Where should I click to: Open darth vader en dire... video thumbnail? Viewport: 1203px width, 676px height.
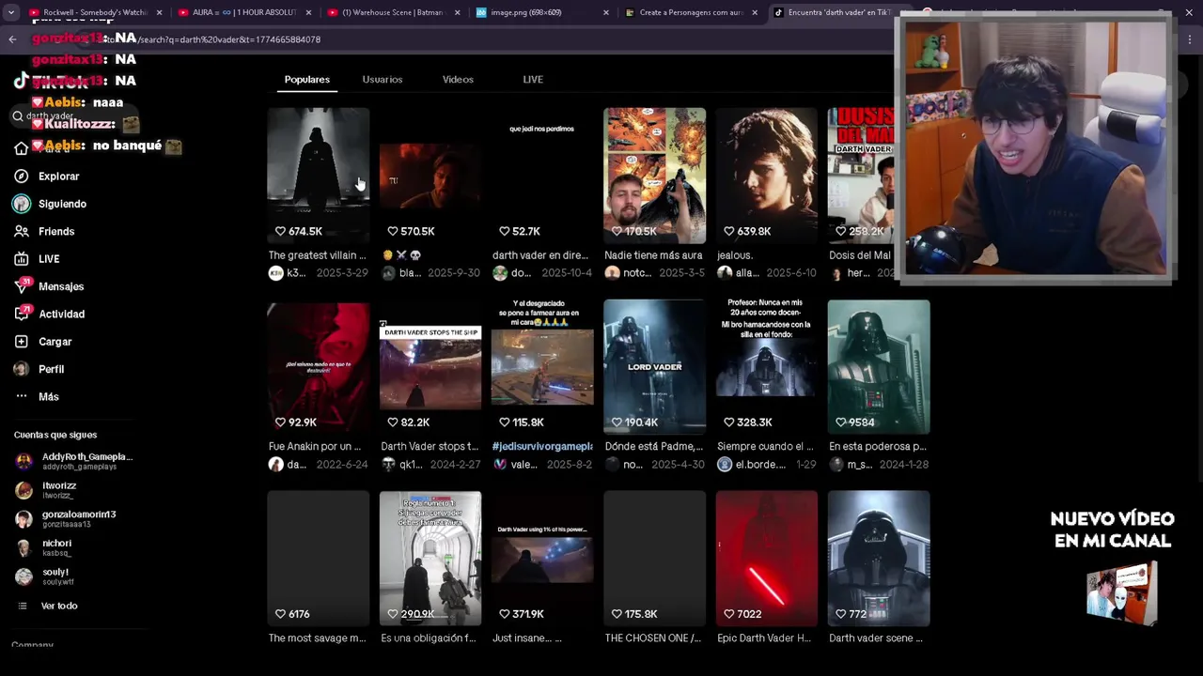coord(542,176)
